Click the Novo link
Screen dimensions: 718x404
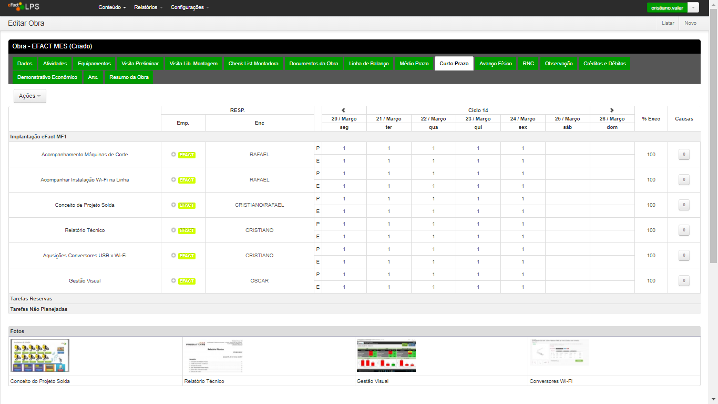pyautogui.click(x=690, y=23)
